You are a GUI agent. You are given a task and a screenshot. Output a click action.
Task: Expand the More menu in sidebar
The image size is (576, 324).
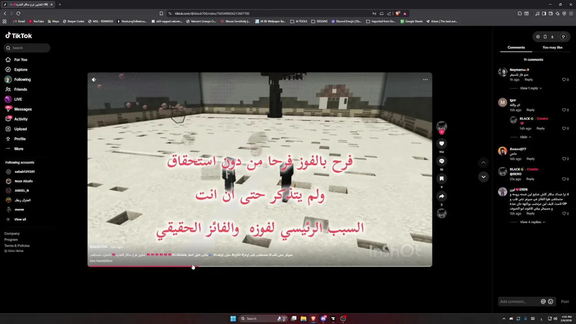[14, 149]
